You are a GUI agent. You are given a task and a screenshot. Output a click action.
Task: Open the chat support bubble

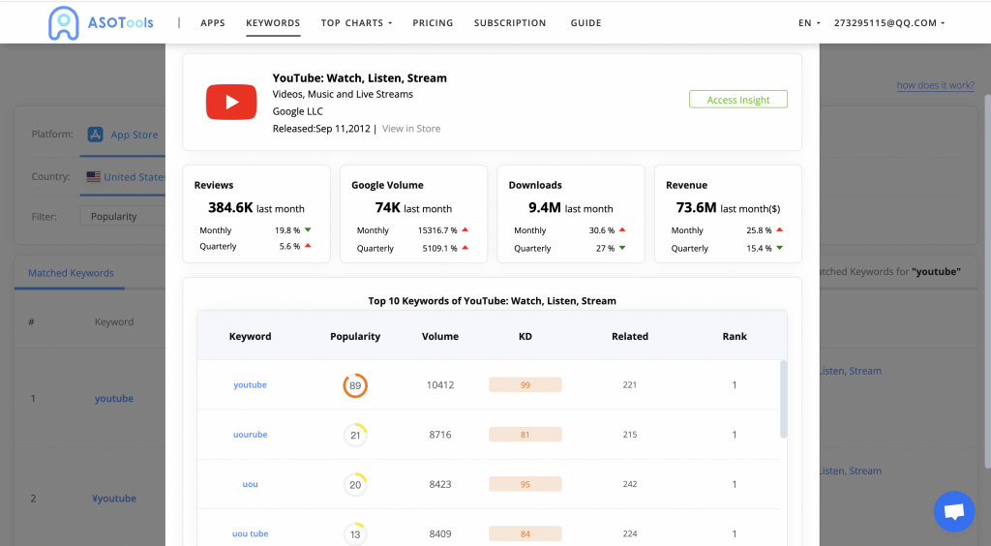click(x=953, y=511)
